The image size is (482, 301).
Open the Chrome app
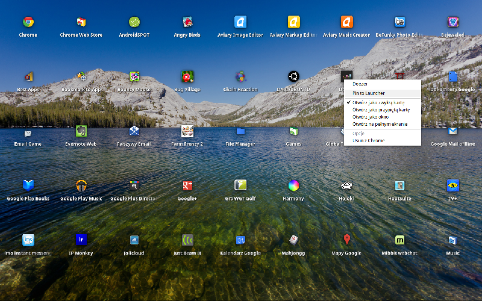28,22
